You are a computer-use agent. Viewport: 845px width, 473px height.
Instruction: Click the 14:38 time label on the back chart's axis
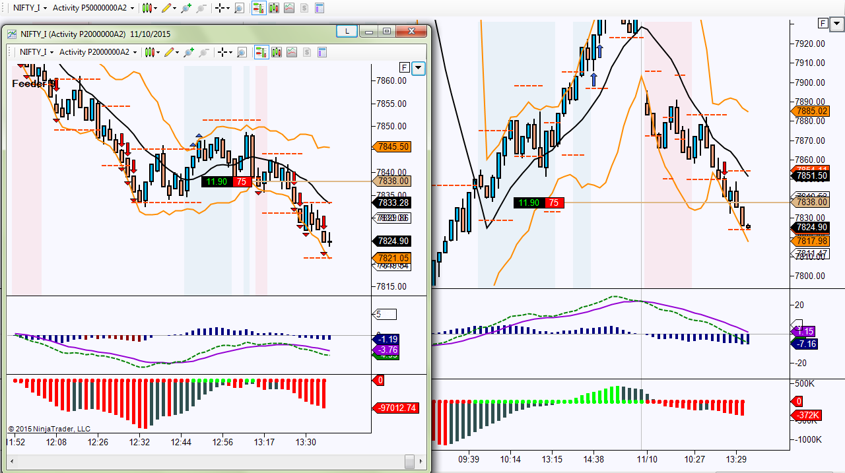pyautogui.click(x=594, y=459)
